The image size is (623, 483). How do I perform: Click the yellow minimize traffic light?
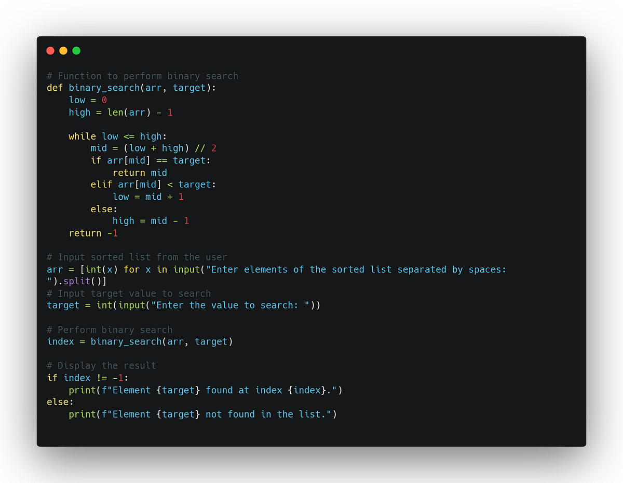[63, 50]
